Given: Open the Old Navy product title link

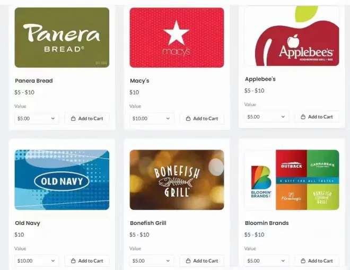Looking at the screenshot, I should pos(28,223).
